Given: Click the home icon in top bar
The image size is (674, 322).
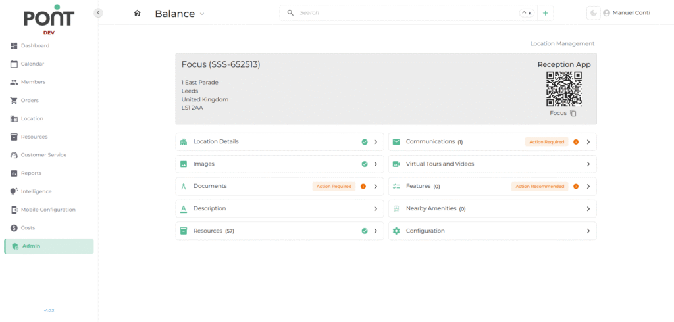Looking at the screenshot, I should (137, 13).
